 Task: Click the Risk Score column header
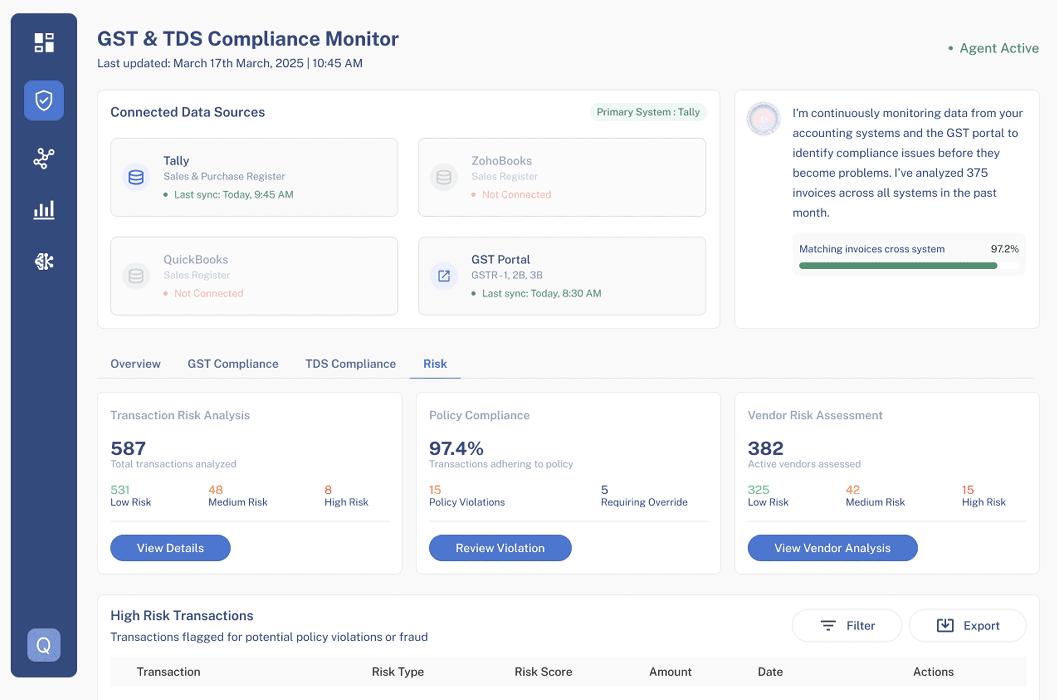pyautogui.click(x=543, y=671)
